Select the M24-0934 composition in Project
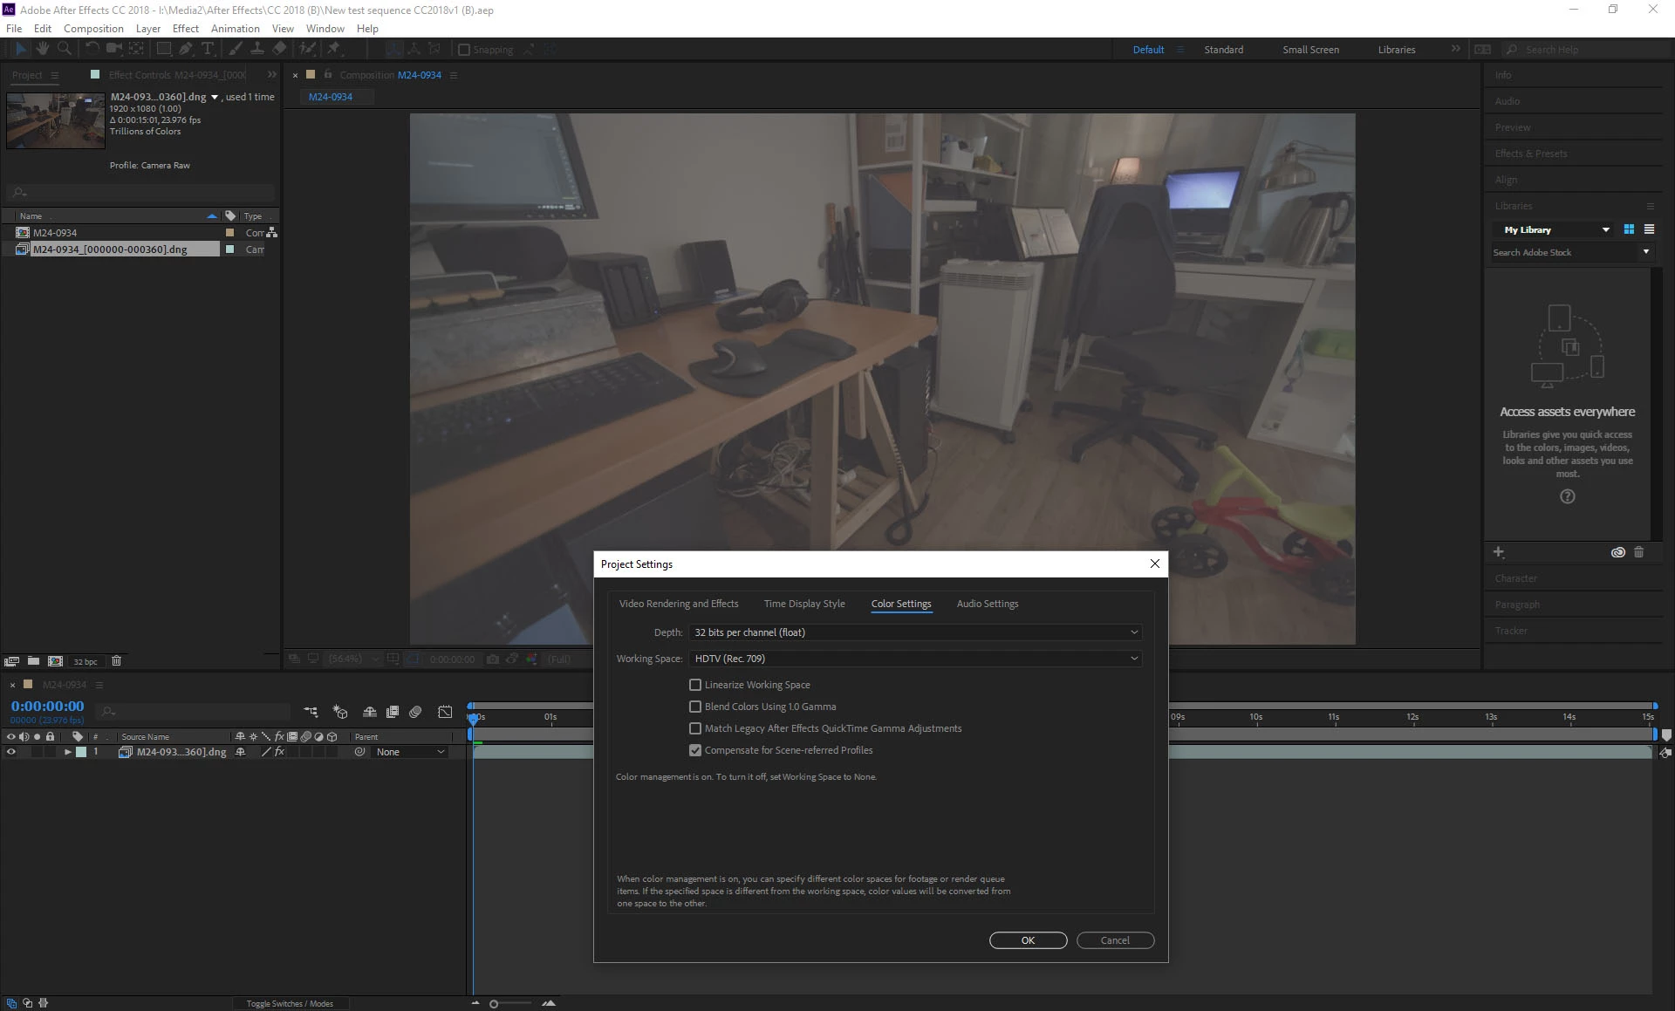 pos(55,233)
